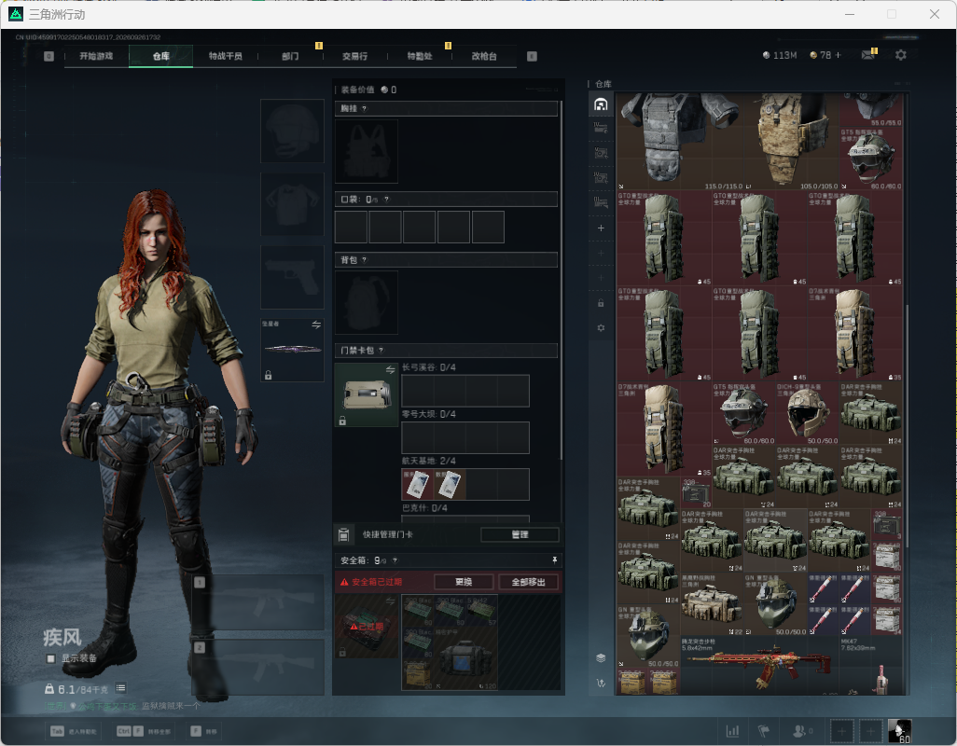Click the 更换 button
The image size is (957, 746).
pyautogui.click(x=464, y=582)
